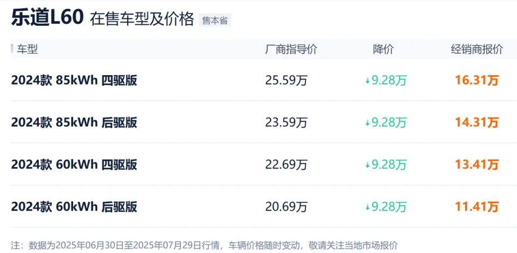Click the 售本省 tag next to title

point(215,21)
